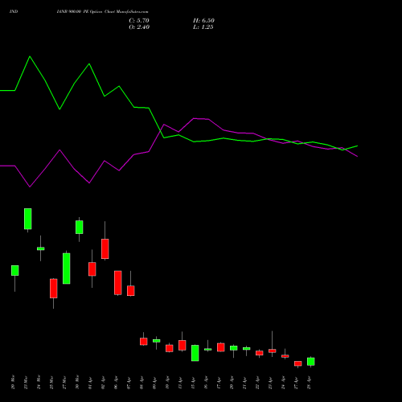Click the 15 Apr date label
Viewport: 402px width, 402px height.
point(193,383)
